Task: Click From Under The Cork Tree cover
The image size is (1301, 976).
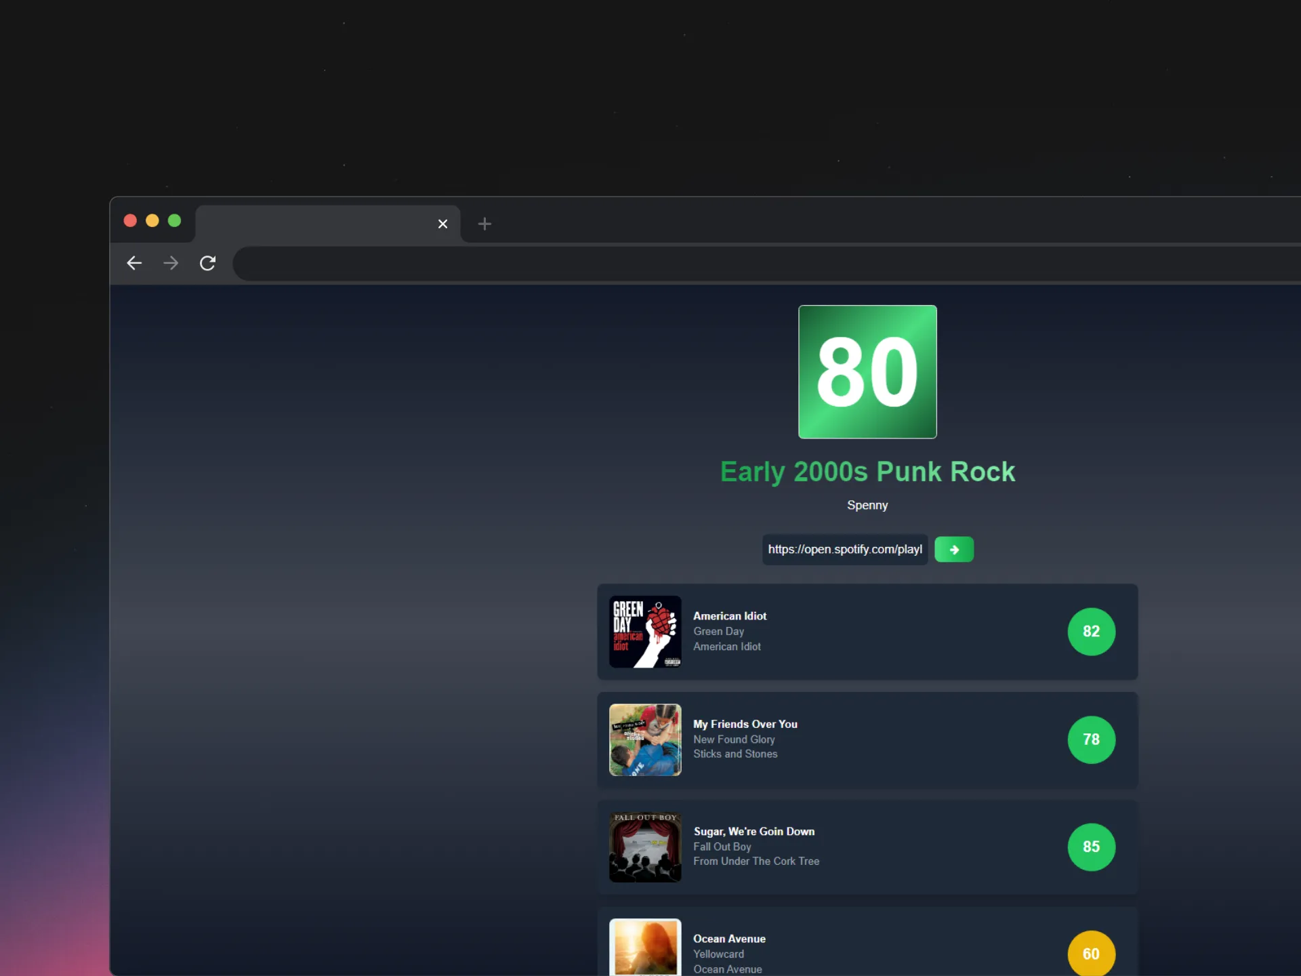Action: 644,847
